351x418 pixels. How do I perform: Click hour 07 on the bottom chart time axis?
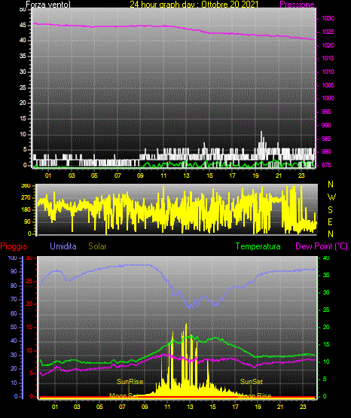(x=122, y=407)
